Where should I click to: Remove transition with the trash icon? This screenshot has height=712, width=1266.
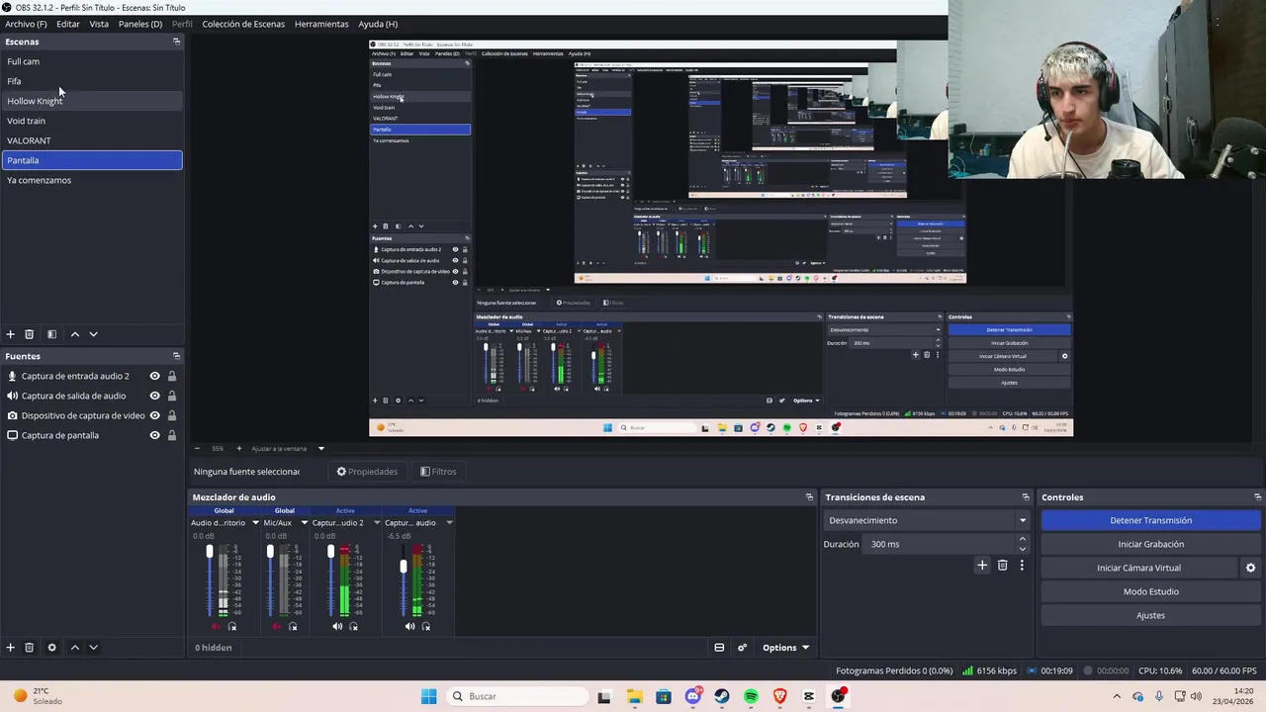(1002, 566)
